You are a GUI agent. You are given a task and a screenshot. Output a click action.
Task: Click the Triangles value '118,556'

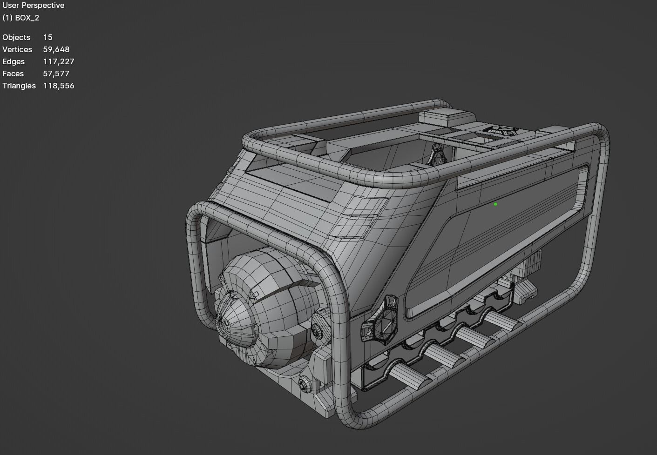[x=59, y=86]
